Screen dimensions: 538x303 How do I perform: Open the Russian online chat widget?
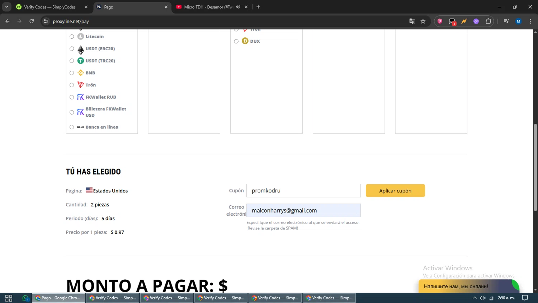pos(468,286)
